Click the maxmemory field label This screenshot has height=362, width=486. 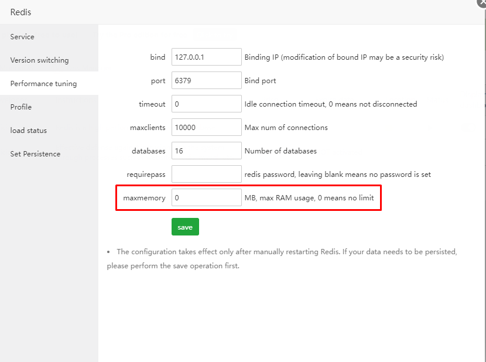pyautogui.click(x=144, y=198)
